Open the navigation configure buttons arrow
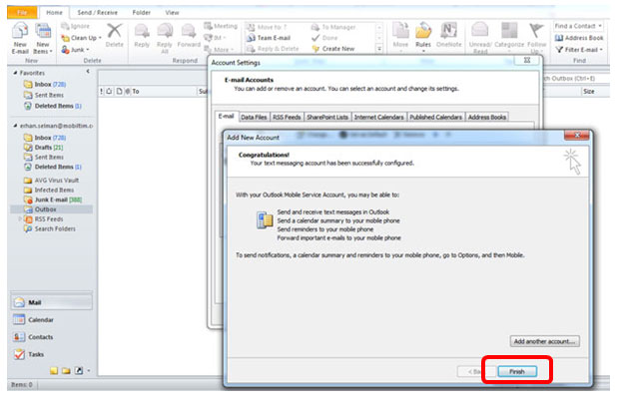Image resolution: width=617 pixels, height=409 pixels. (89, 370)
